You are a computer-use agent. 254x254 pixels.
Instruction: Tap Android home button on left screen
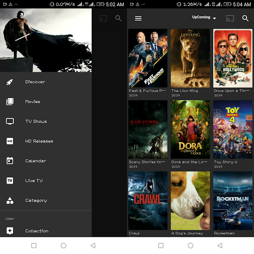tap(63, 245)
